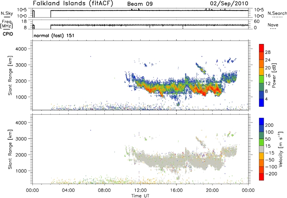
Task: Click '2000' on the velocity panel range axis
Action: [x=21, y=155]
